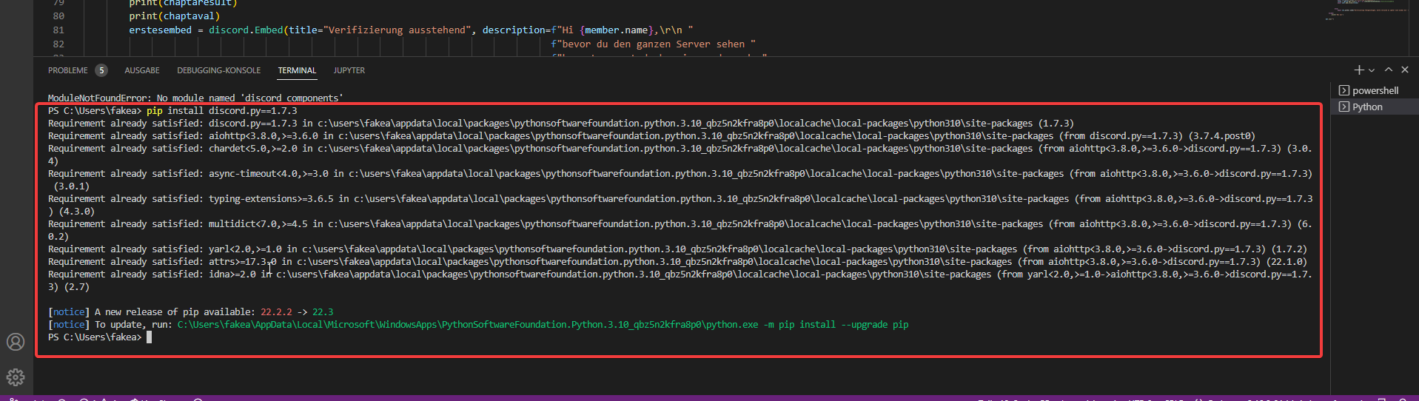Close the terminal panel
This screenshot has width=1419, height=401.
tap(1405, 70)
